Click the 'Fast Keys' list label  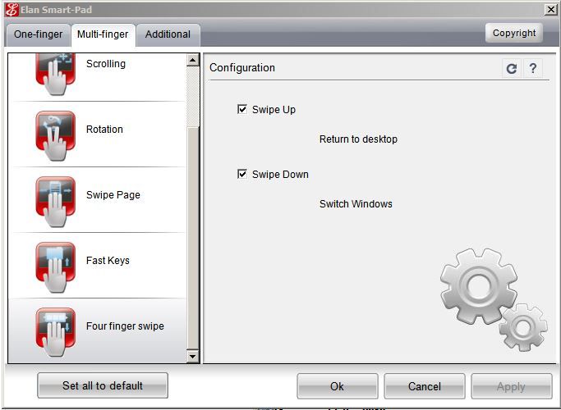108,261
